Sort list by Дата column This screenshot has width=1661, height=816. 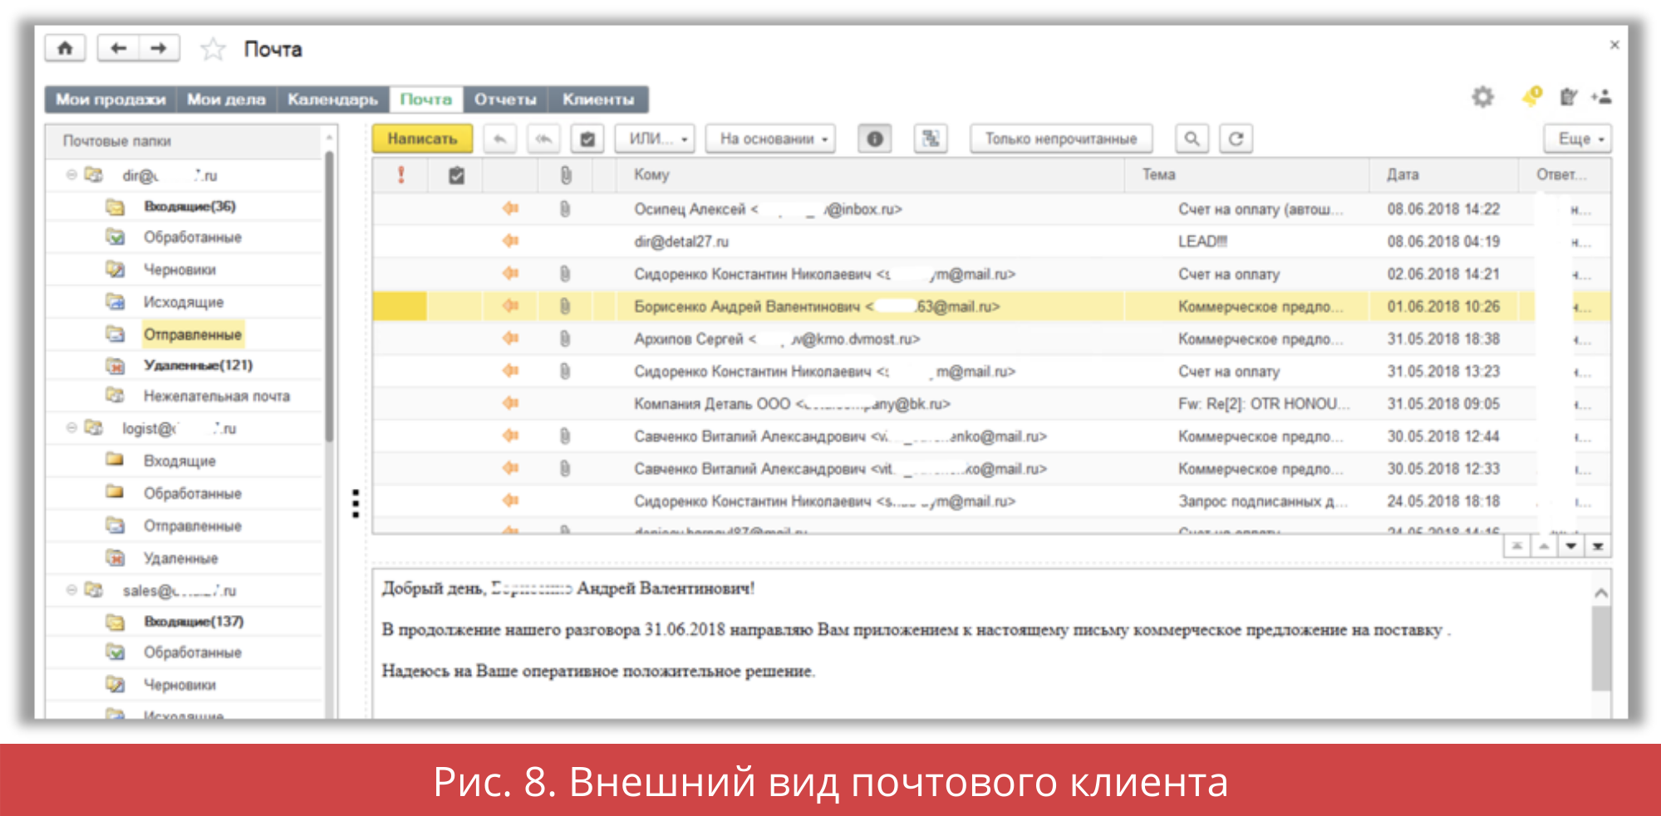click(x=1443, y=174)
